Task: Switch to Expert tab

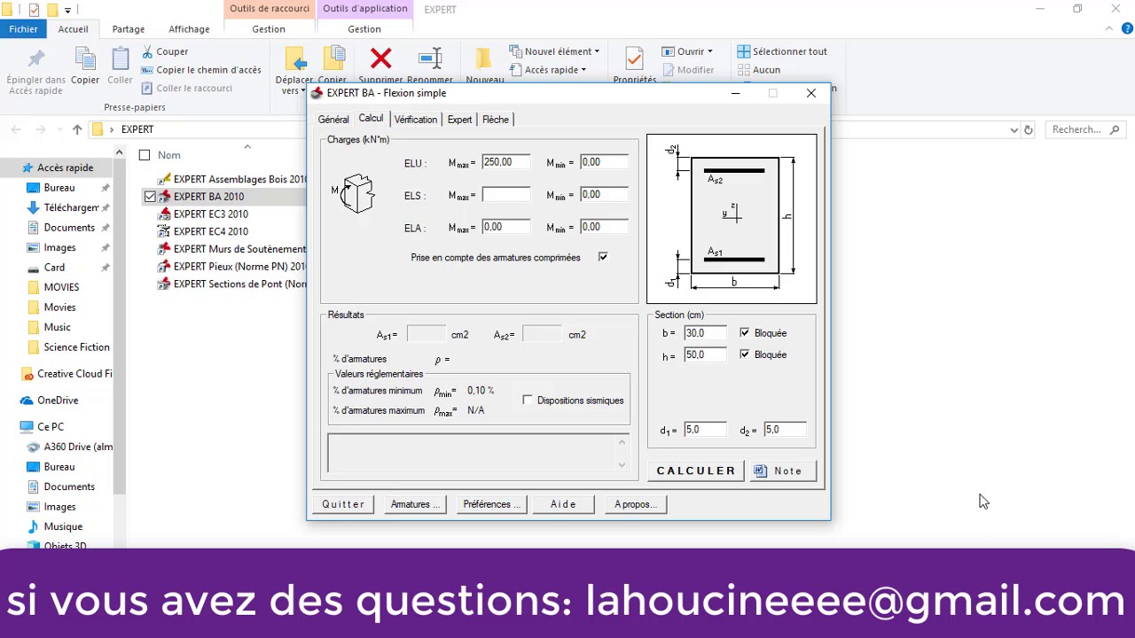Action: [459, 120]
